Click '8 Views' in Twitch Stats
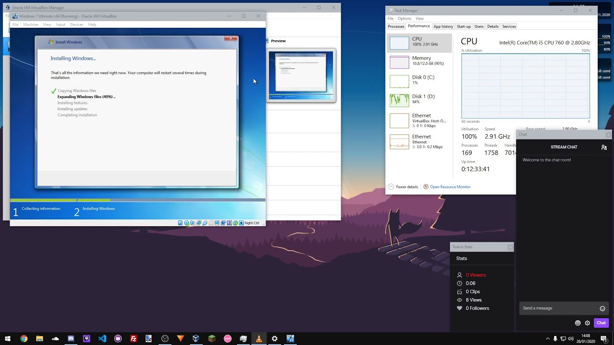This screenshot has height=345, width=614. (x=473, y=300)
